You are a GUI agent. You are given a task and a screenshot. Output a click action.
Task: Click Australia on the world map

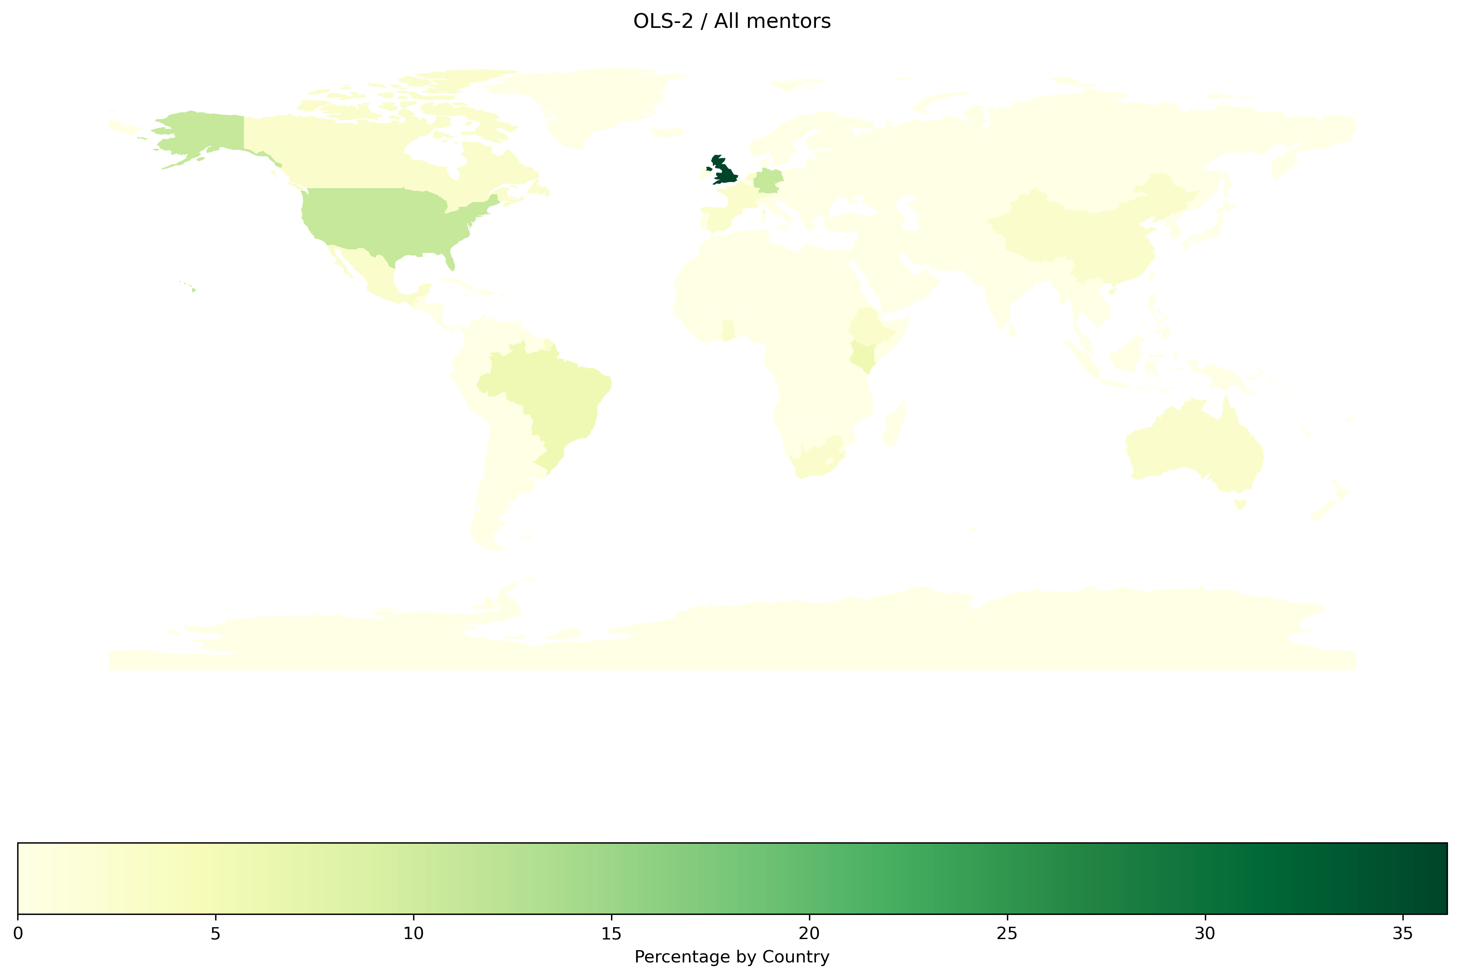pyautogui.click(x=1194, y=446)
